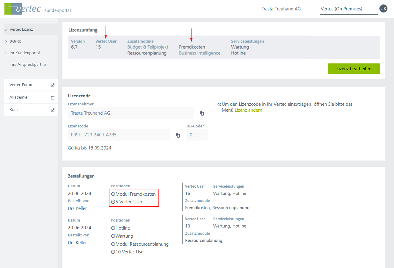Open the Vertec (On-Premises) dropdown
Viewport: 394px width, 268px height.
click(348, 9)
